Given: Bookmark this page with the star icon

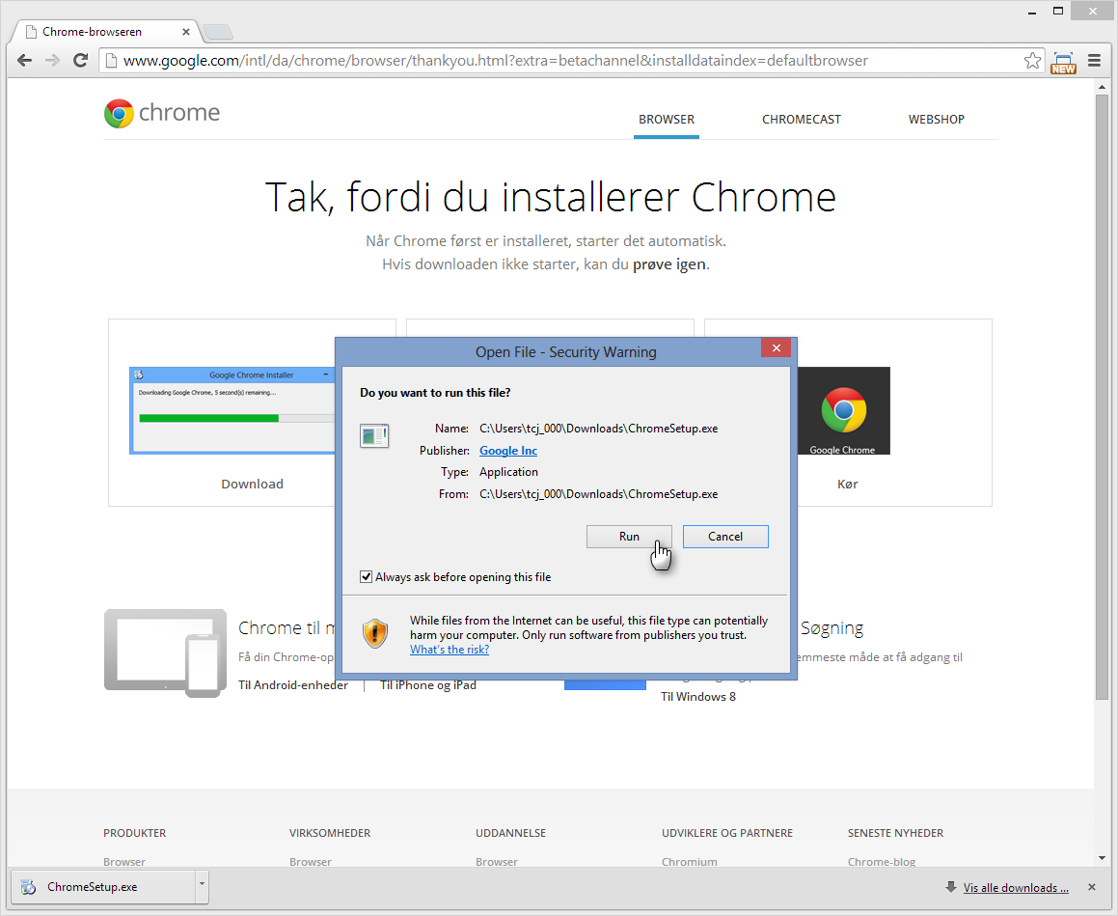Looking at the screenshot, I should (1032, 61).
